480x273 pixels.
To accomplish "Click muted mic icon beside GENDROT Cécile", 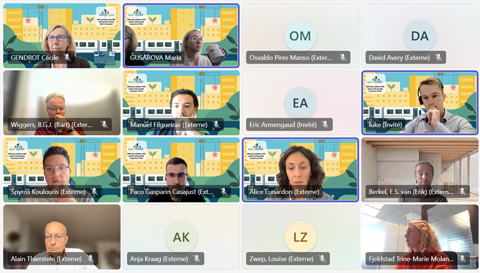I will pos(67,57).
